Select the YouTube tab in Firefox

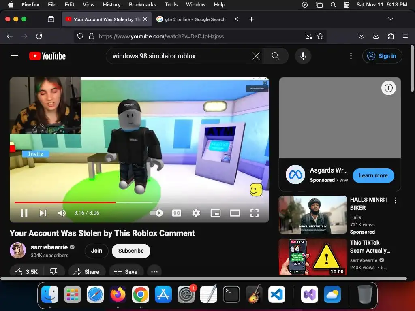click(107, 19)
